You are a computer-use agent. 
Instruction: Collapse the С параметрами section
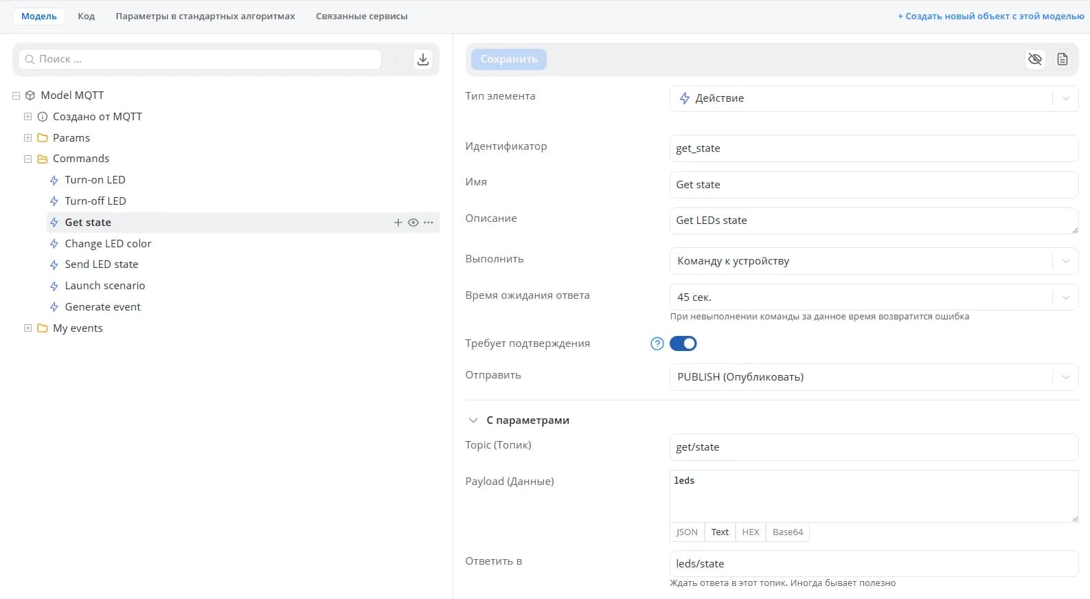(x=473, y=420)
